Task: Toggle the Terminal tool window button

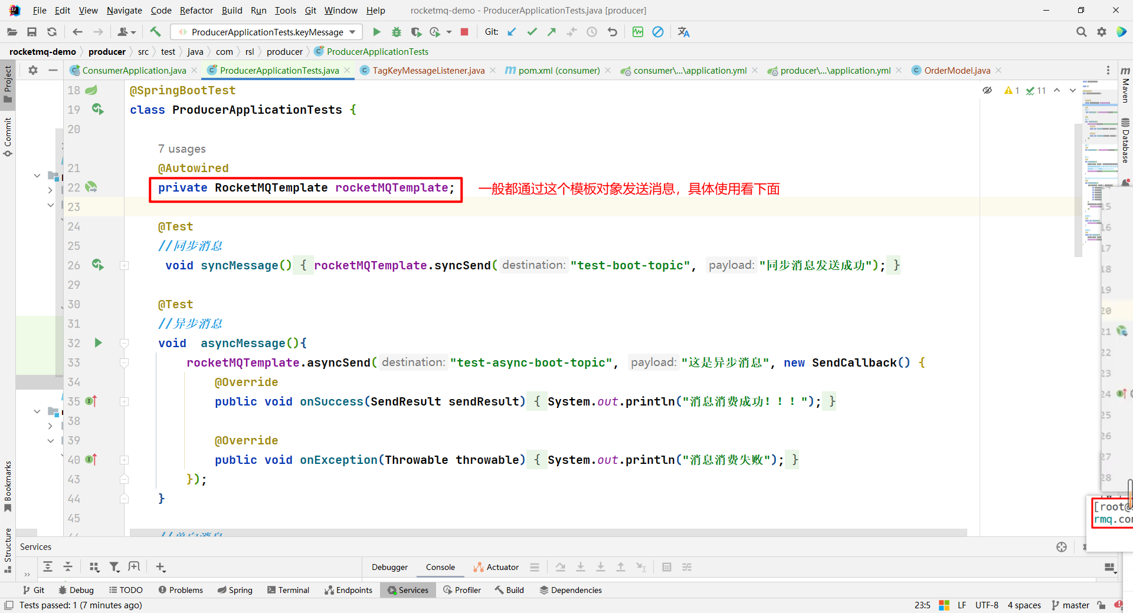Action: point(288,590)
